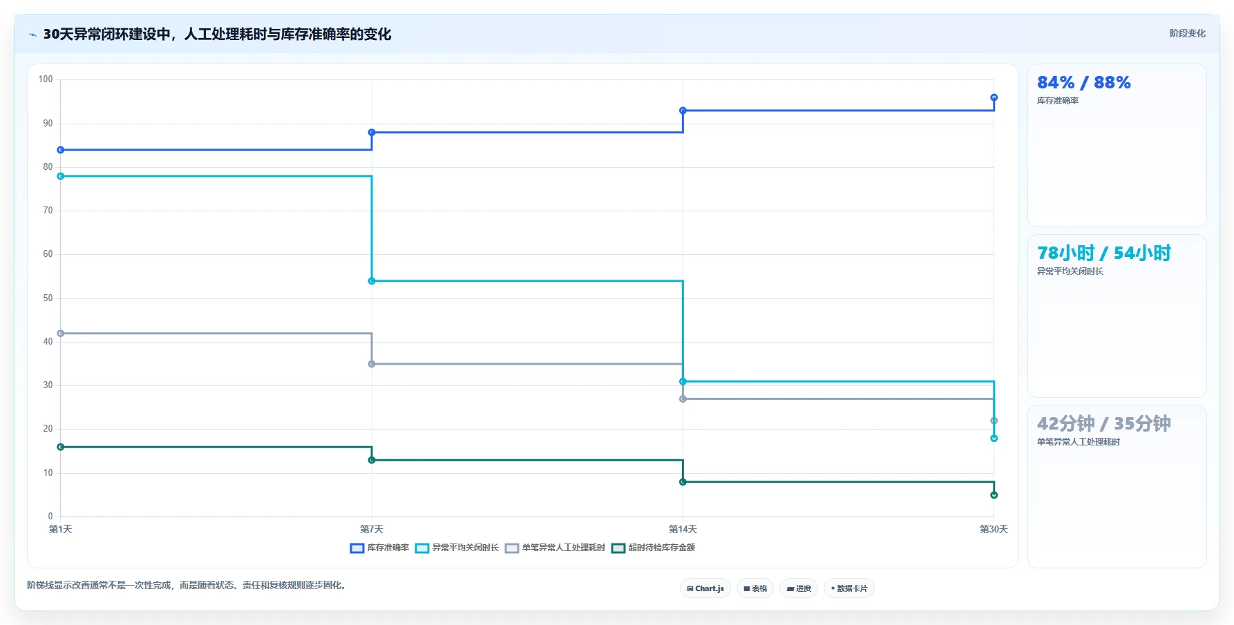Click the icon inside the 进度 chip
Image resolution: width=1234 pixels, height=625 pixels.
click(x=790, y=589)
